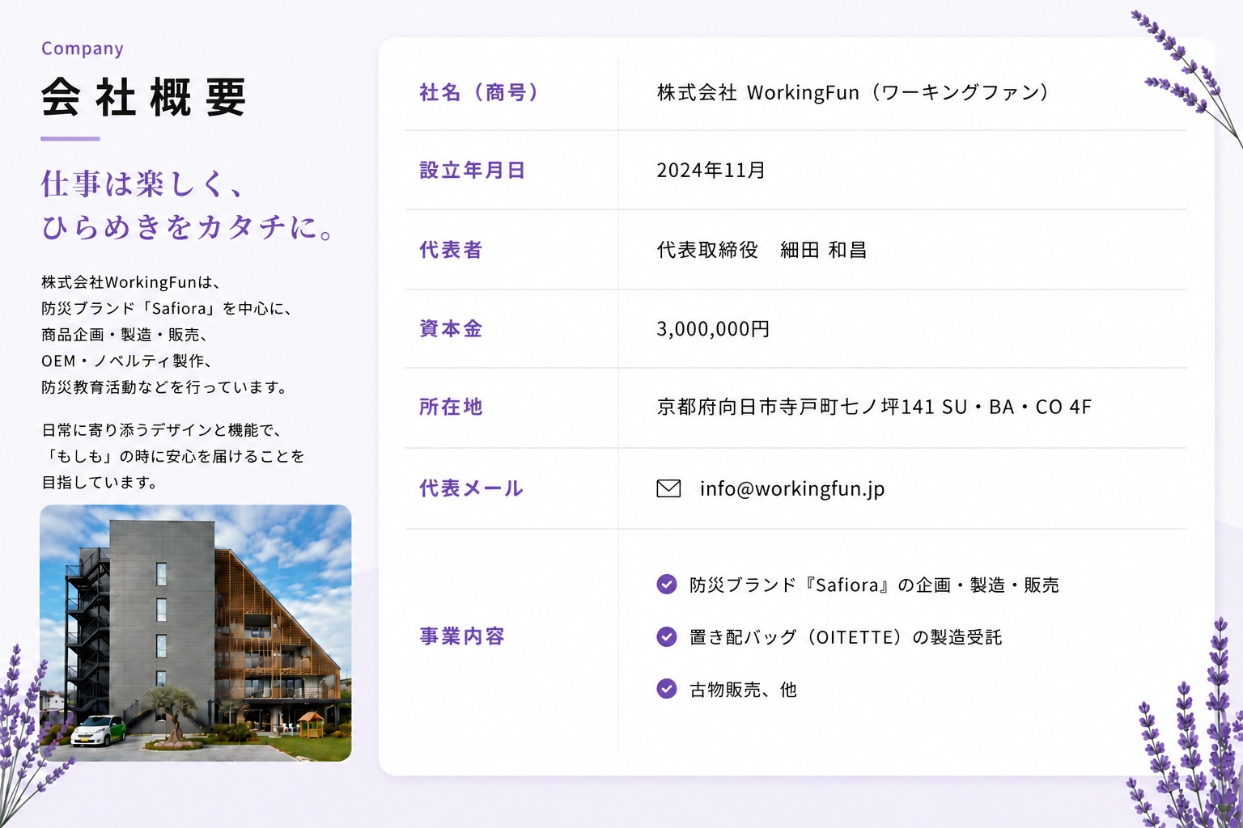Screen dimensions: 1243x828
Task: Click line 防災ブランド「Safiora」を中心に、
Action: tap(167, 308)
